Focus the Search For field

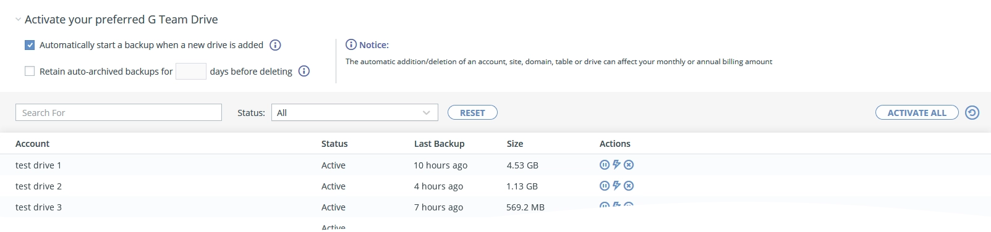119,112
